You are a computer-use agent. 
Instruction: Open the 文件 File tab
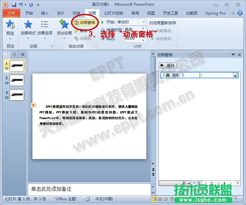point(11,13)
